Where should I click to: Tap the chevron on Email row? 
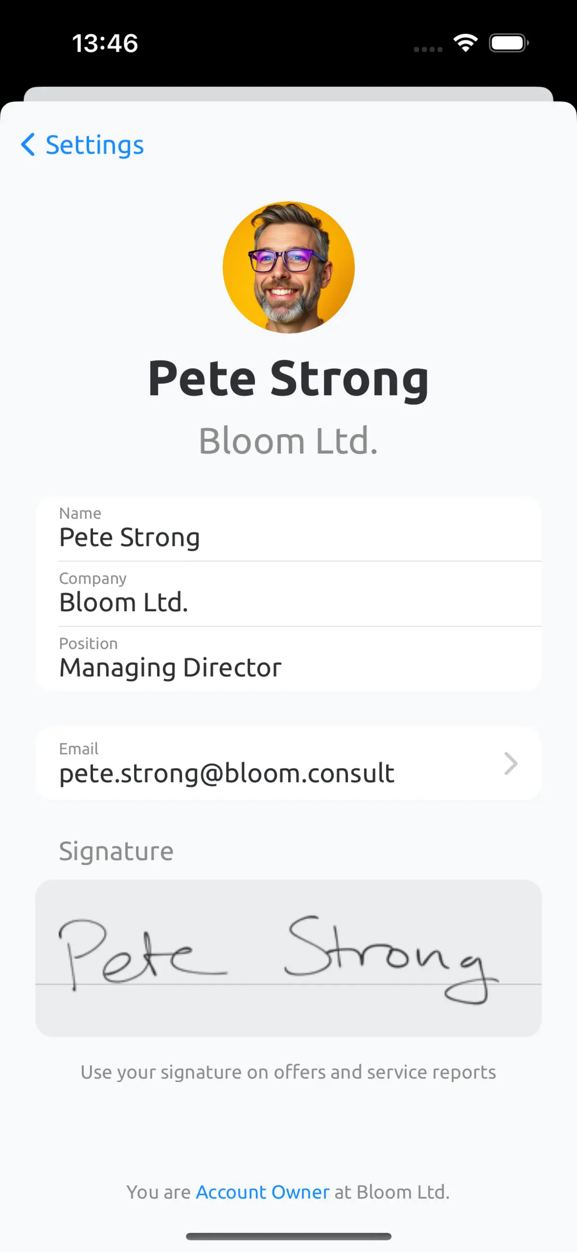coord(510,764)
